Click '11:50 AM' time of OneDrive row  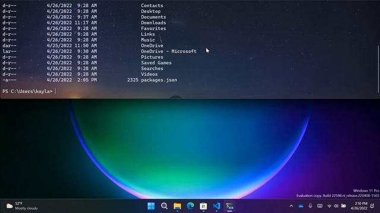click(x=85, y=46)
